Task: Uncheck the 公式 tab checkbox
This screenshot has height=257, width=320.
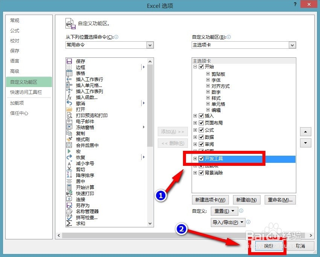Action: [x=201, y=130]
